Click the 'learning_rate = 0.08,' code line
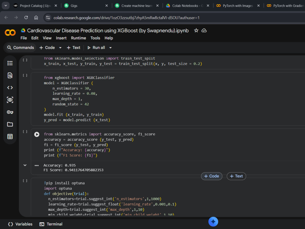The image size is (305, 229). click(x=75, y=93)
